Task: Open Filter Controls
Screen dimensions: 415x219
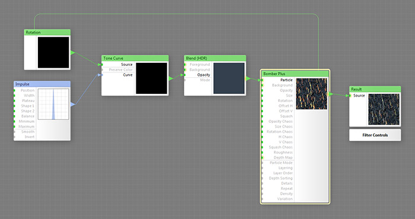Action: click(375, 135)
